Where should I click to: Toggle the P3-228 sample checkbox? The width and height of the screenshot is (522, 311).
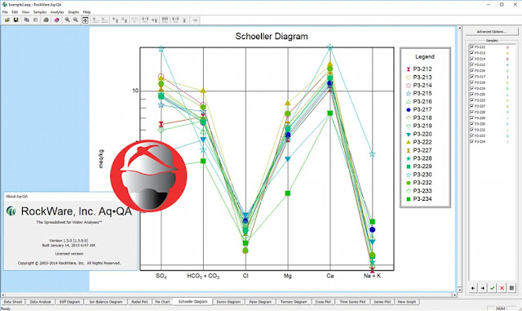click(x=471, y=112)
